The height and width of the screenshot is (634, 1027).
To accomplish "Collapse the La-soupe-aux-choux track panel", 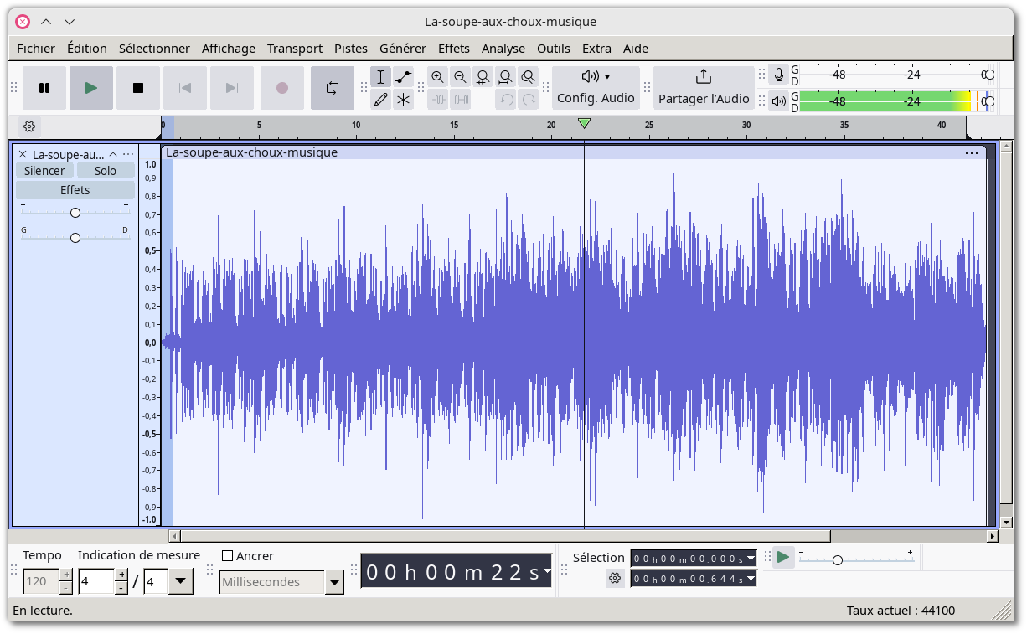I will tap(113, 154).
